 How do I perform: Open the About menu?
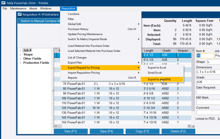[33, 8]
